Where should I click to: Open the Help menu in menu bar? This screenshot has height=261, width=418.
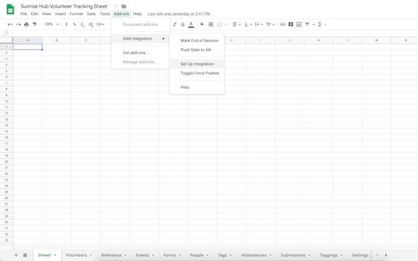coord(137,14)
